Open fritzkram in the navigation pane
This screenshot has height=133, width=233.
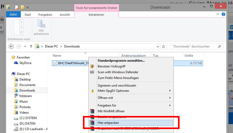point(26,96)
